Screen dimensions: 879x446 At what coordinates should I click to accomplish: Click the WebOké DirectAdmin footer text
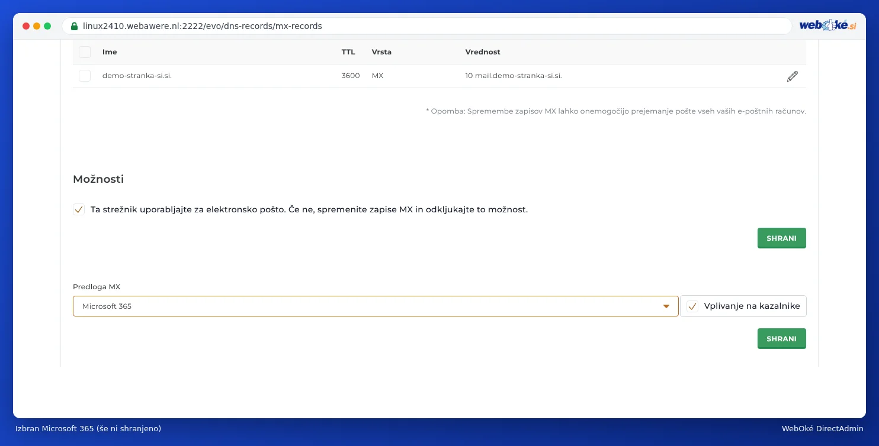[822, 428]
